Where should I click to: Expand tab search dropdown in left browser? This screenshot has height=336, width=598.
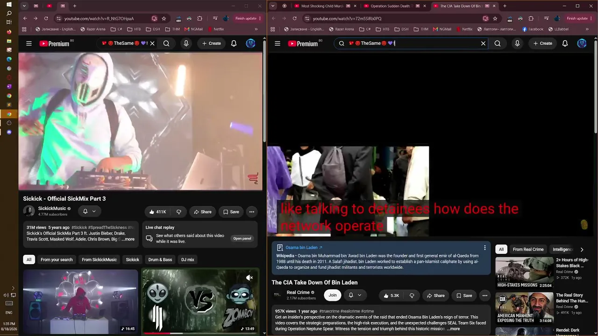24,6
